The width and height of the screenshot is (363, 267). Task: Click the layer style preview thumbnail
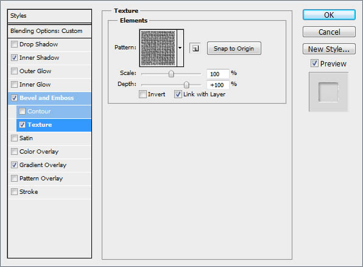click(328, 92)
